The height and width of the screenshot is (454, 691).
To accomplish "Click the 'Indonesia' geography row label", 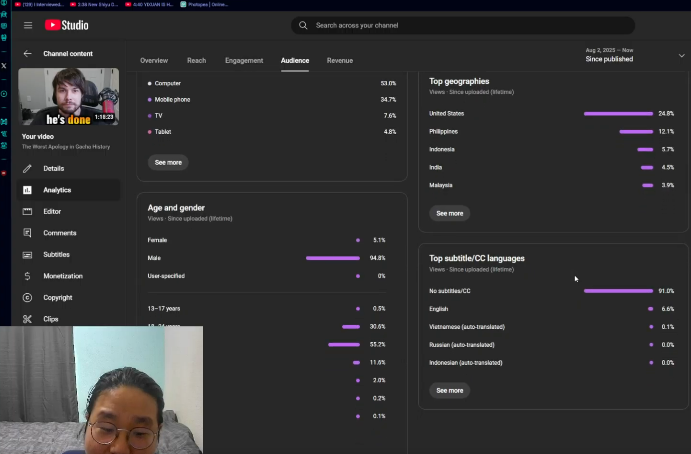I will (442, 150).
